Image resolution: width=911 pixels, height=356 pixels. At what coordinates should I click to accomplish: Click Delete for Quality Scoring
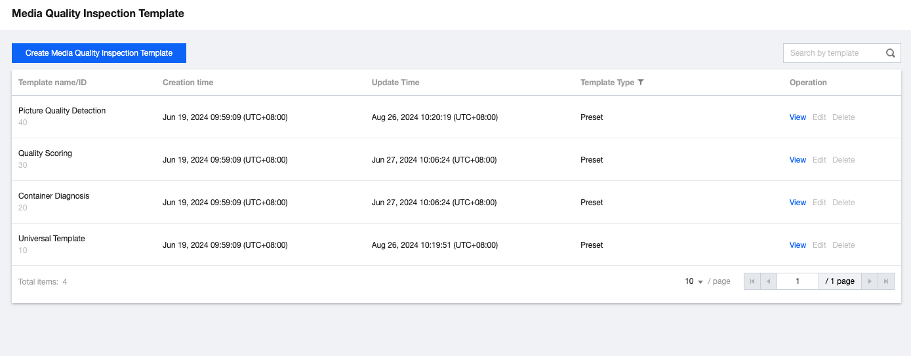point(843,160)
